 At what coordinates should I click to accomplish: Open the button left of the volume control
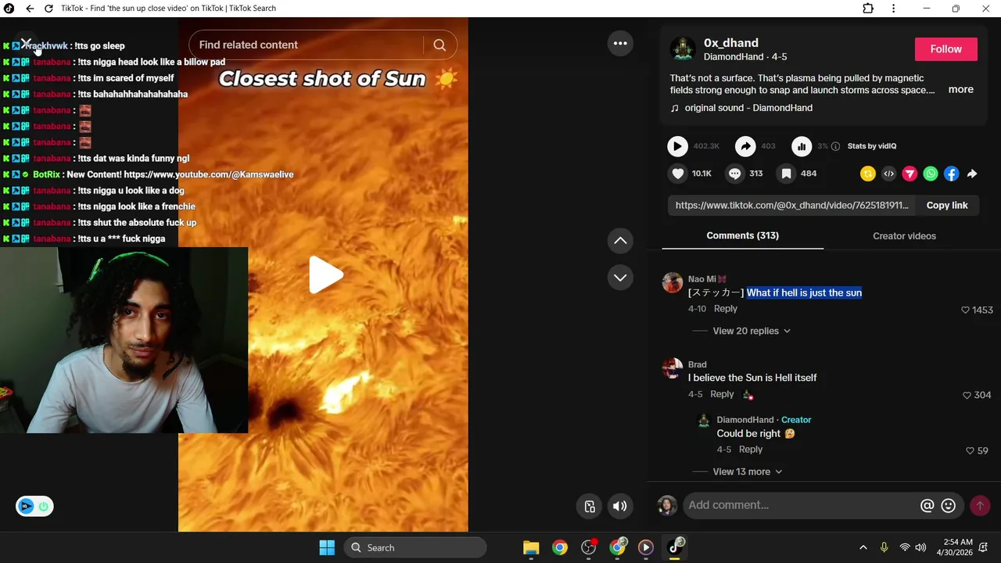click(590, 507)
